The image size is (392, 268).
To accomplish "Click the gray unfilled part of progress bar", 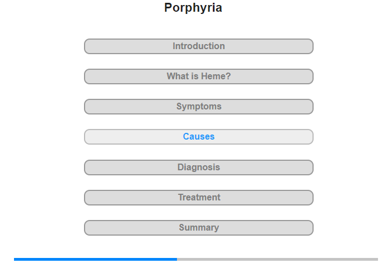I will (278, 260).
